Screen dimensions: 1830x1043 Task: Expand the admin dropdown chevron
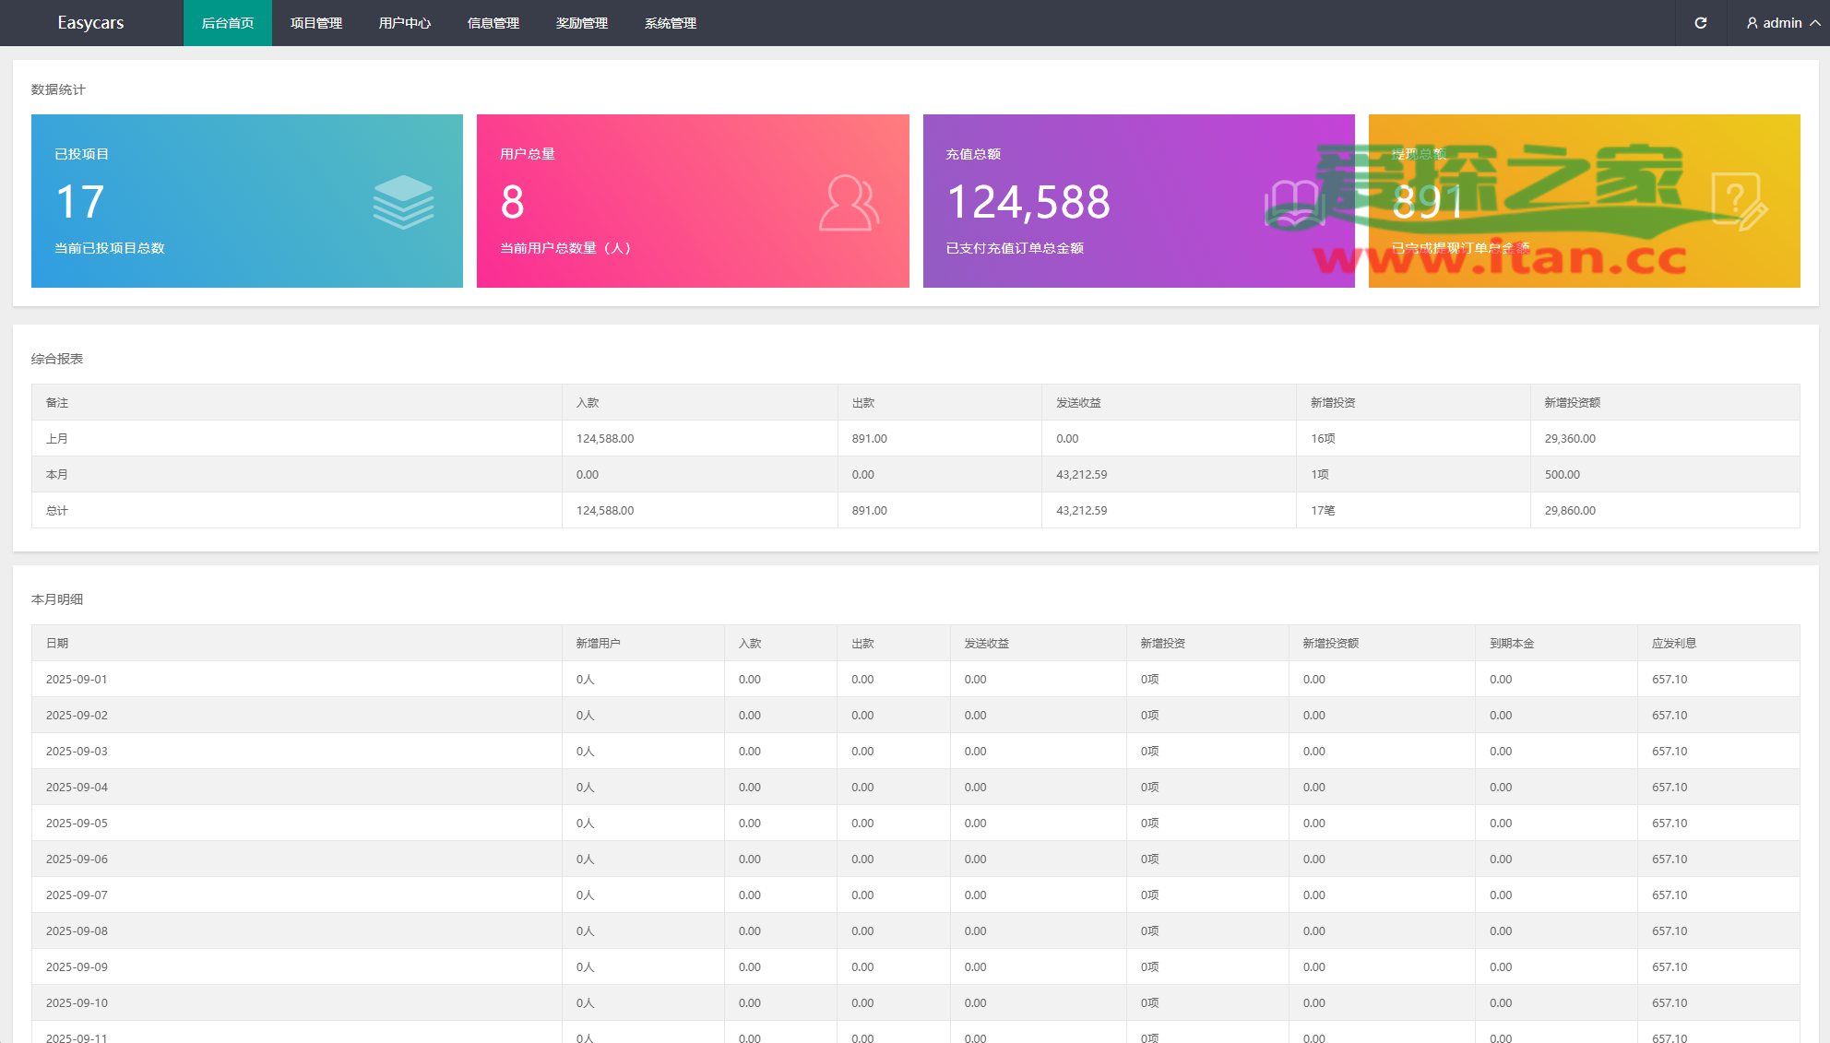click(x=1815, y=23)
